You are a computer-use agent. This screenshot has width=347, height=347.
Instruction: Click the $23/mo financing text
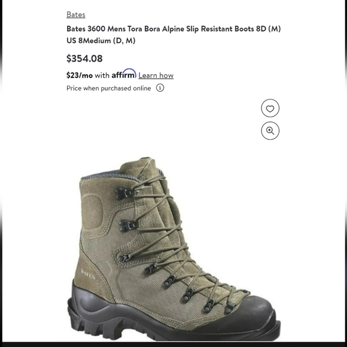coord(80,75)
